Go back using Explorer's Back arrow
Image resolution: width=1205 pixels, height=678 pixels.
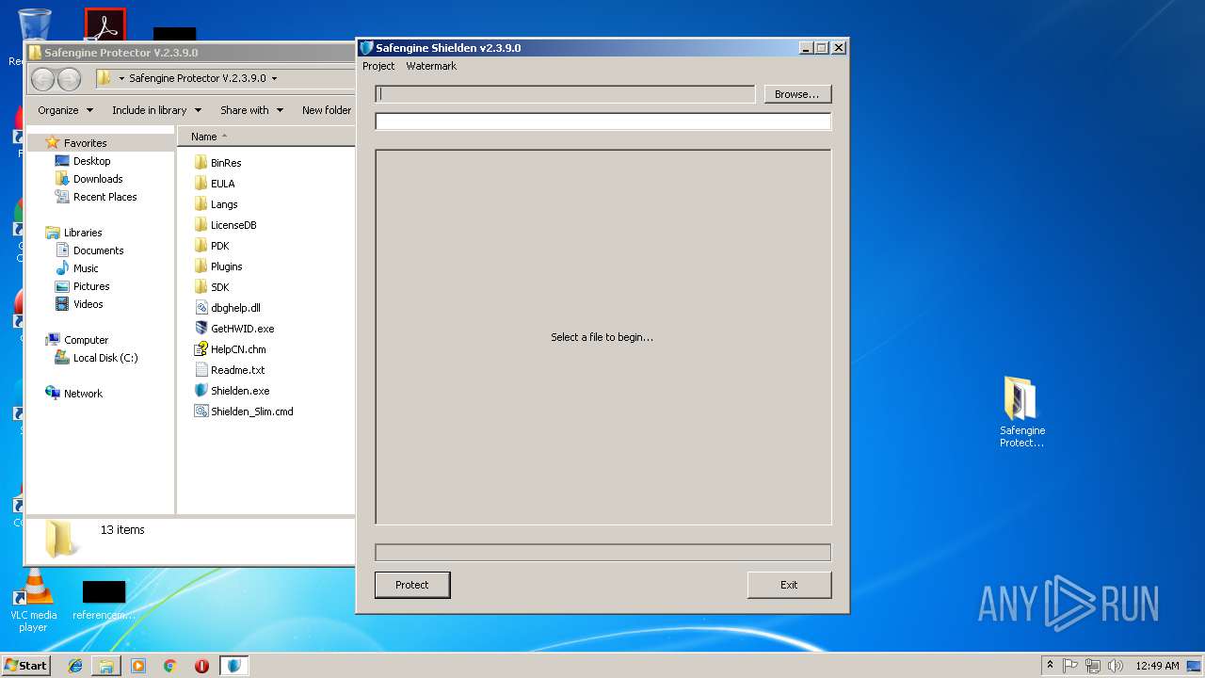pos(43,79)
